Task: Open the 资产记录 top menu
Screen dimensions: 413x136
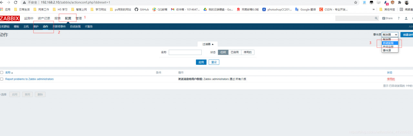Action: point(44,18)
